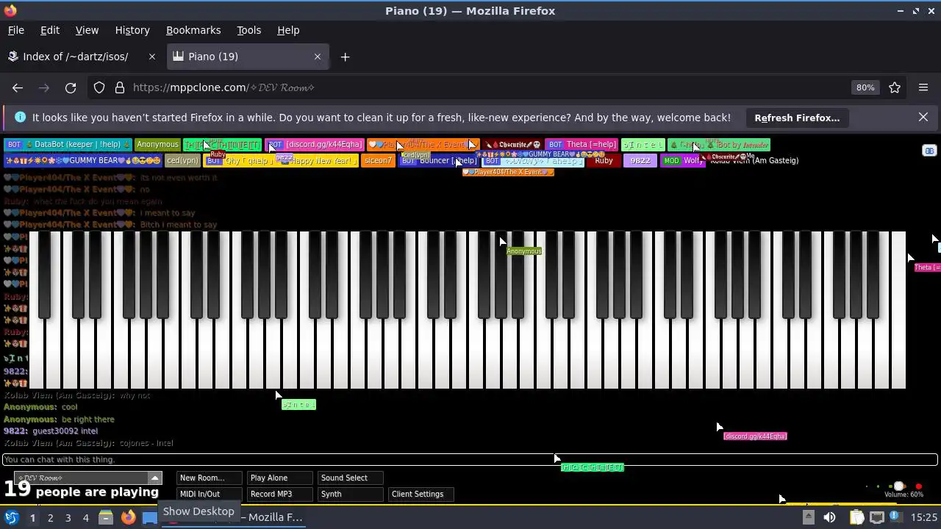This screenshot has width=941, height=529.
Task: Select the discord.gg/k44Eqha bot tag
Action: (315, 145)
